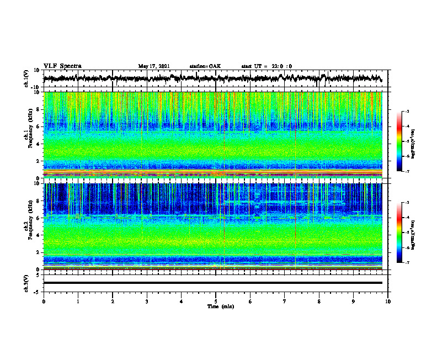
Task: Click the "8" kHz tick of ch.1 spectrogram
Action: click(39, 109)
